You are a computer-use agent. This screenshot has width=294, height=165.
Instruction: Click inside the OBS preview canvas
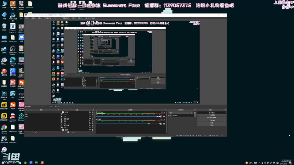tap(125, 62)
